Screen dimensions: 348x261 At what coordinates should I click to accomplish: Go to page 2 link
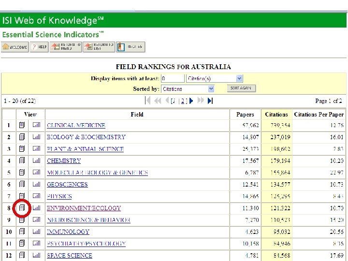pos(183,101)
